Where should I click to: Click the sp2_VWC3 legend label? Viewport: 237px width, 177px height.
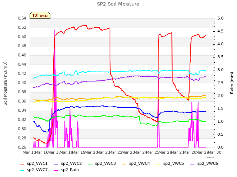tap(105, 163)
